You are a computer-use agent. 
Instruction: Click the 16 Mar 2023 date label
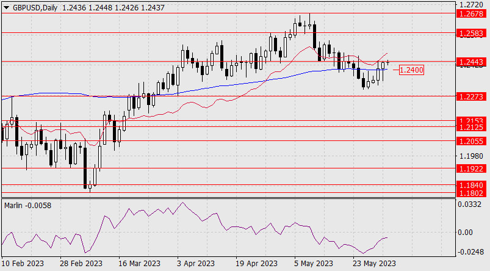point(139,264)
